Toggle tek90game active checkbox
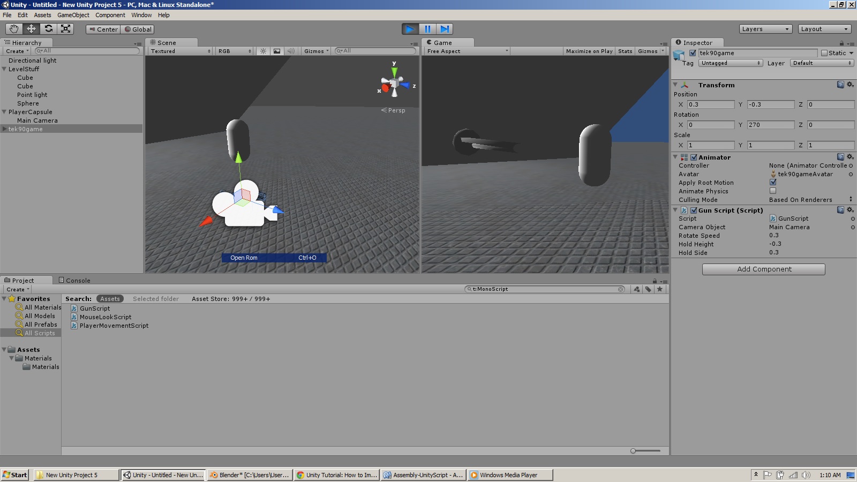857x482 pixels. tap(693, 53)
